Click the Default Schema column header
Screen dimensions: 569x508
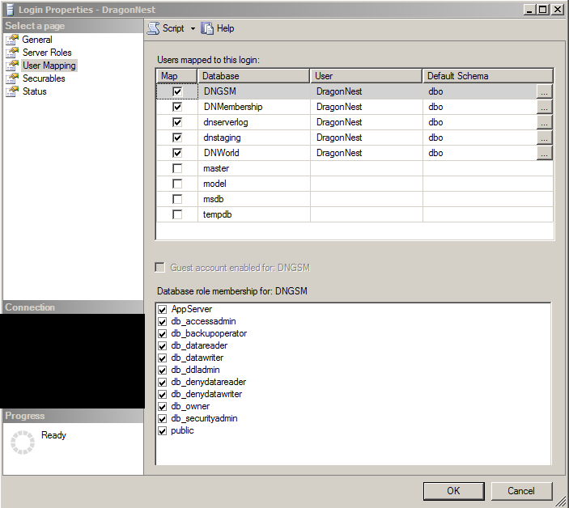pos(488,76)
